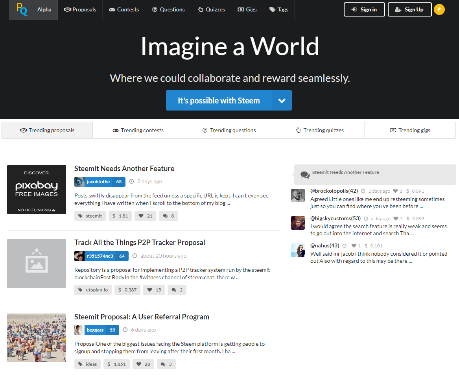
Task: Click likes count 15 on P2P Tracker post
Action: point(154,290)
